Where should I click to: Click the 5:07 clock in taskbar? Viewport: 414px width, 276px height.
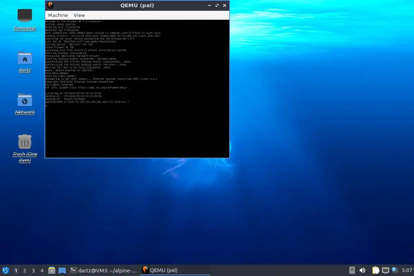point(407,270)
